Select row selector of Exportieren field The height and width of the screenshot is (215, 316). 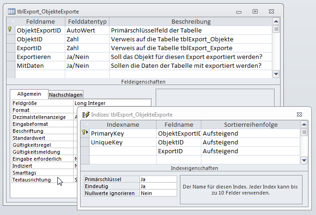coord(11,57)
